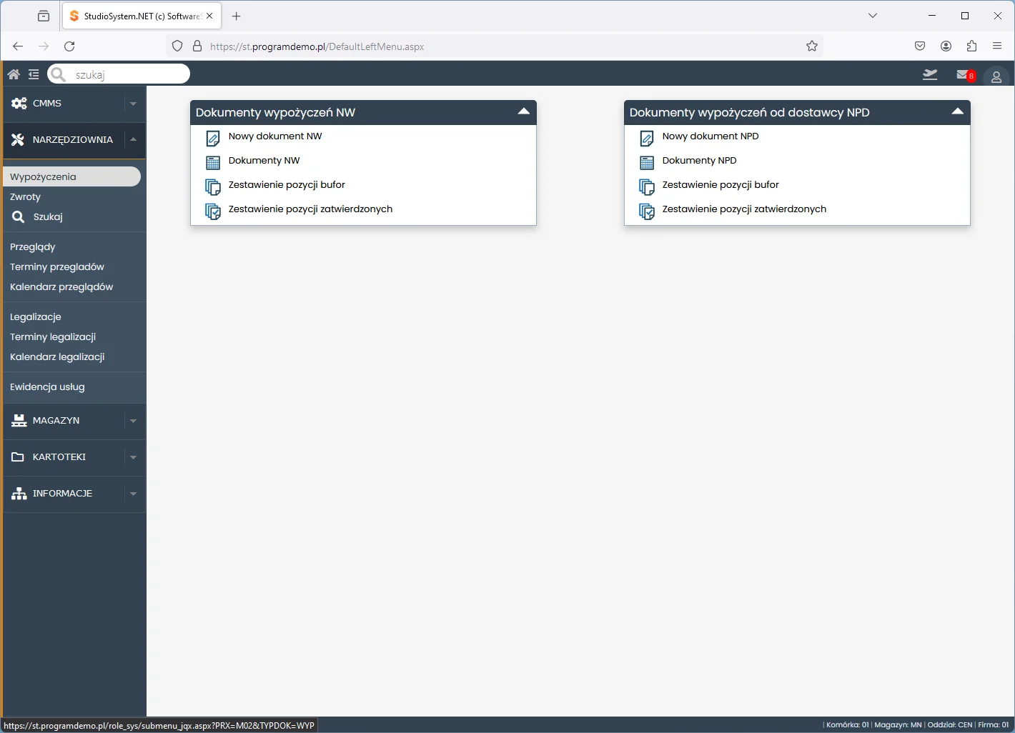
Task: Open the mail notifications envelope icon
Action: click(x=963, y=74)
